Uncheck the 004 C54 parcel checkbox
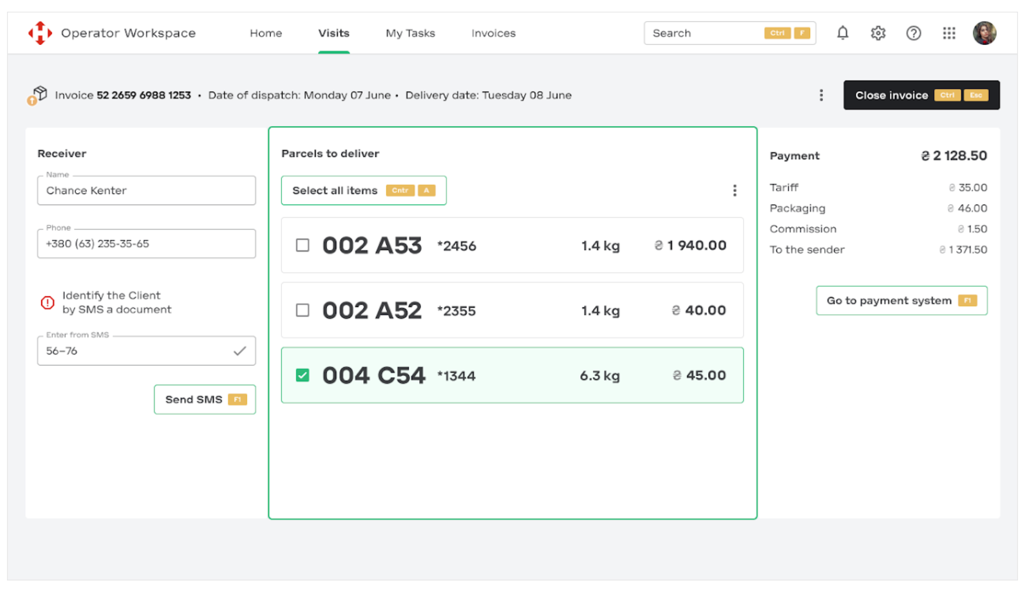The width and height of the screenshot is (1025, 591). tap(302, 375)
